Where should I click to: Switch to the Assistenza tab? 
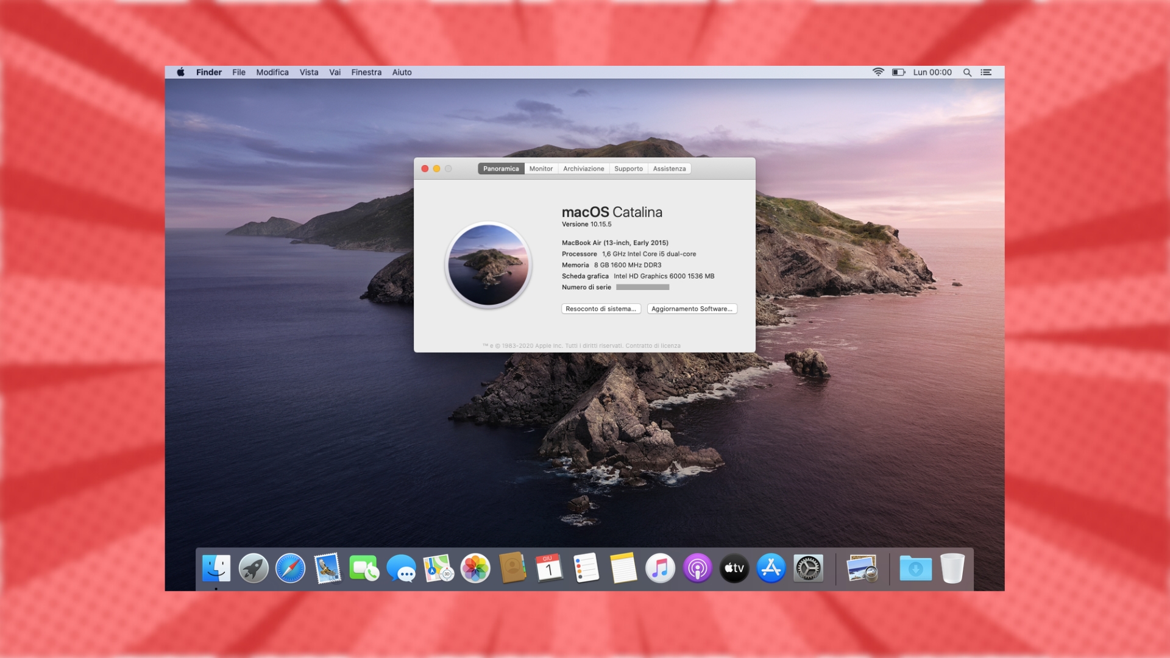coord(669,169)
